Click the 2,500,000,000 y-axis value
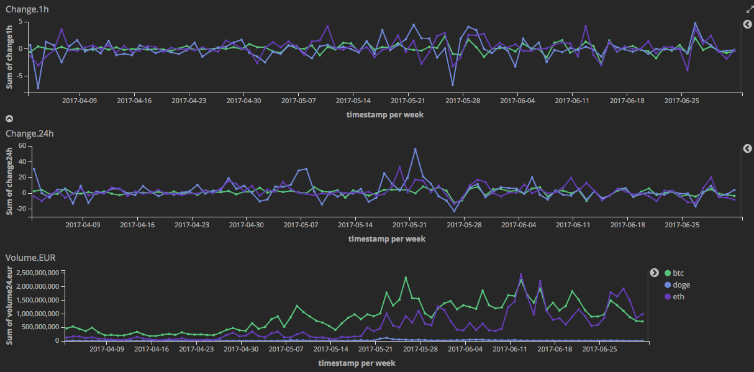This screenshot has width=754, height=372. tap(39, 273)
